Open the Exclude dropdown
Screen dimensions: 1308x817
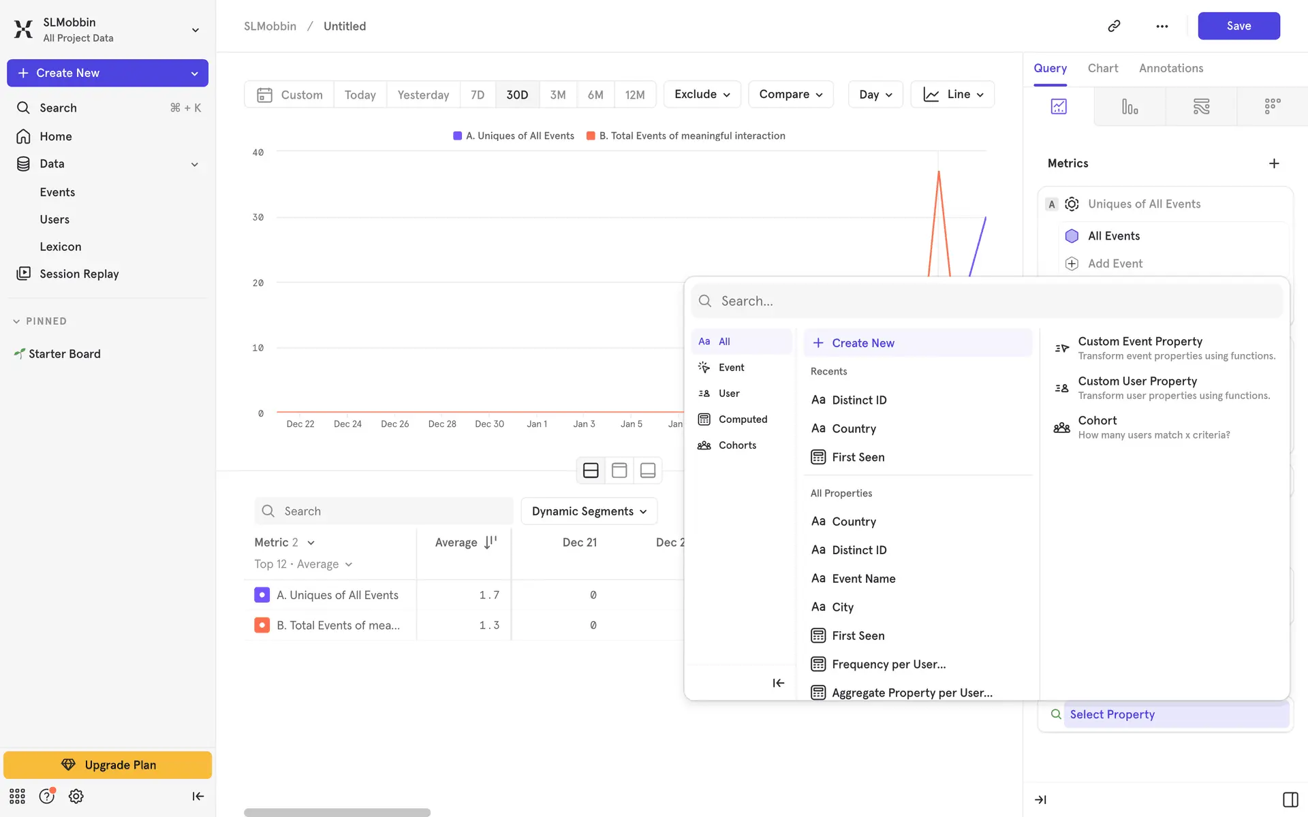pos(702,95)
